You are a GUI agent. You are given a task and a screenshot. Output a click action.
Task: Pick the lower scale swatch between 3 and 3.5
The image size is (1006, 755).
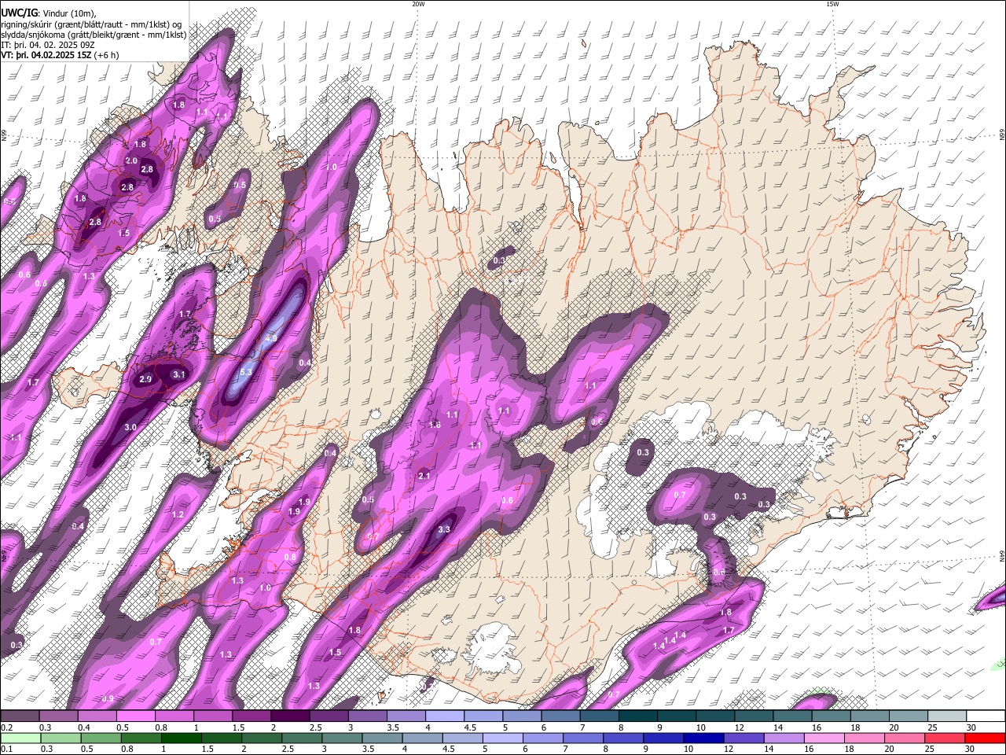point(341,738)
